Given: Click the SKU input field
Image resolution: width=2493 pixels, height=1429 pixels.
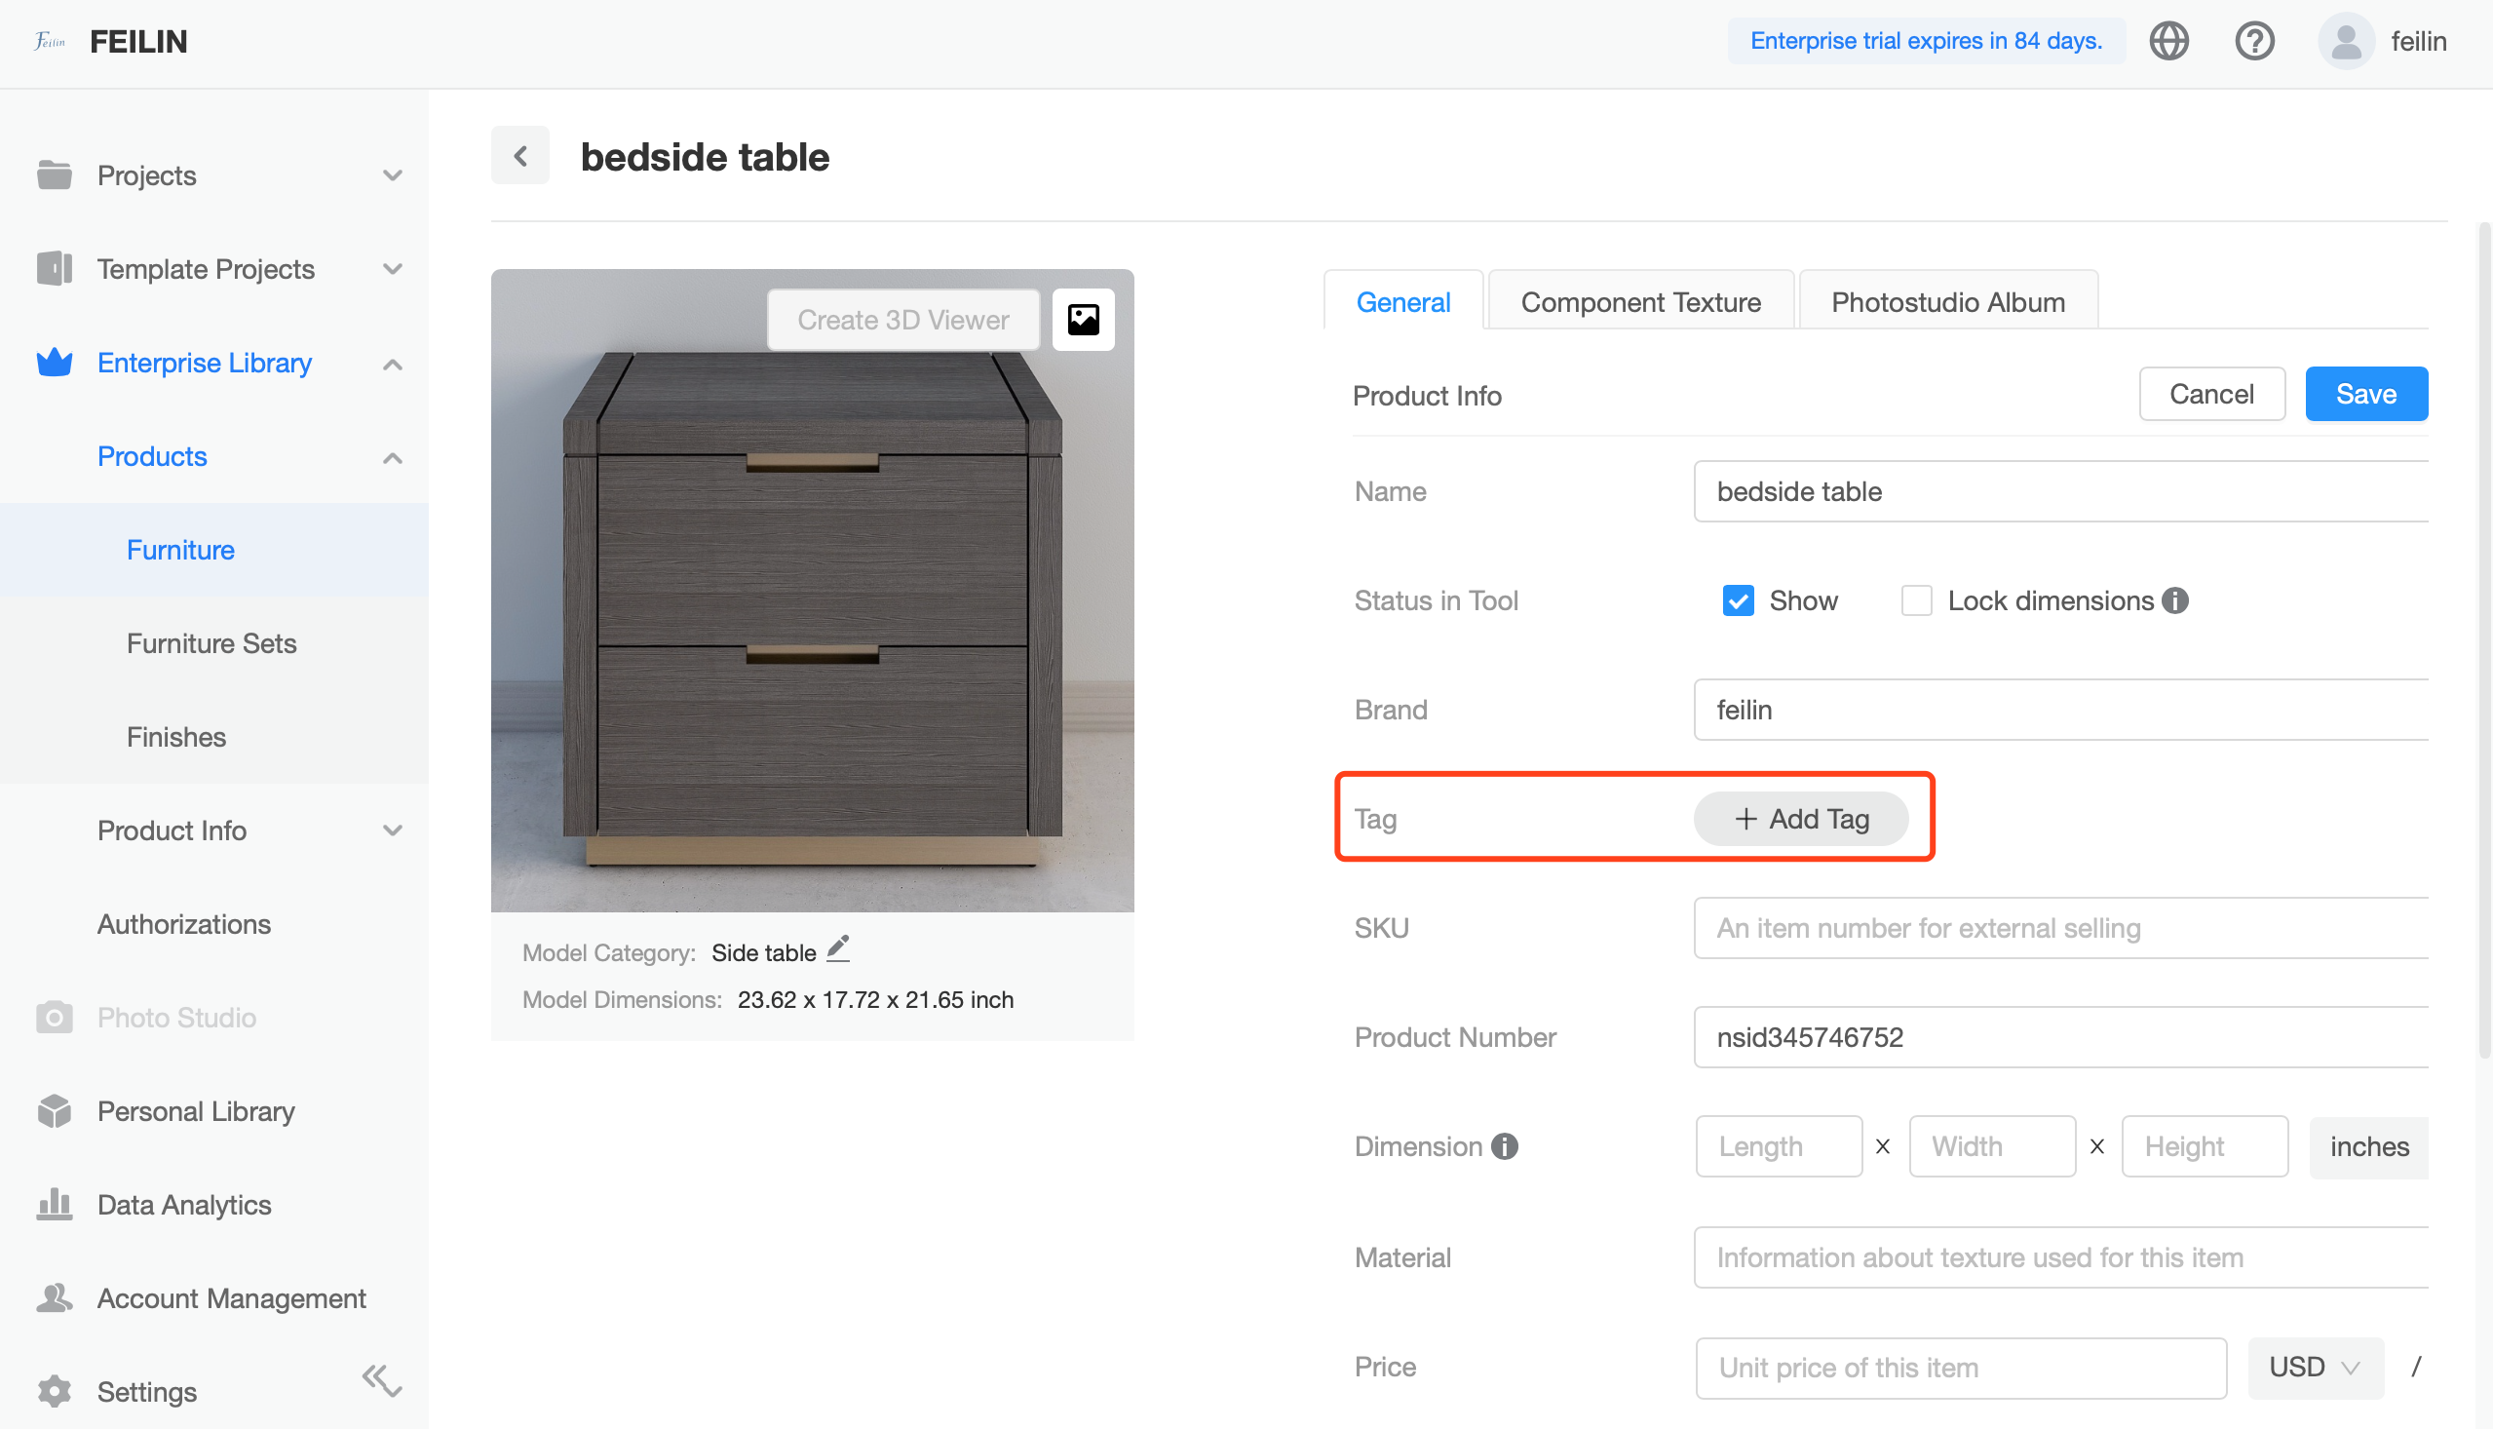Looking at the screenshot, I should tap(2060, 927).
